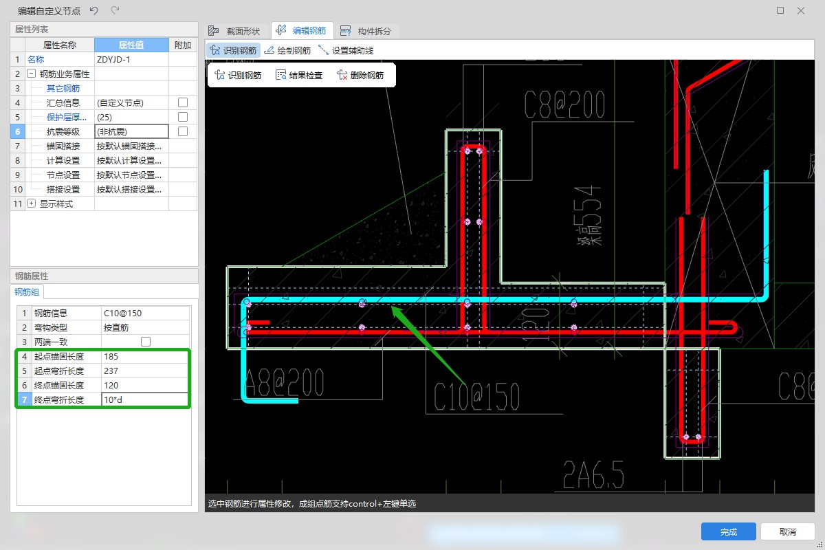
Task: Click the 其它钢筋 property link
Action: tap(63, 88)
